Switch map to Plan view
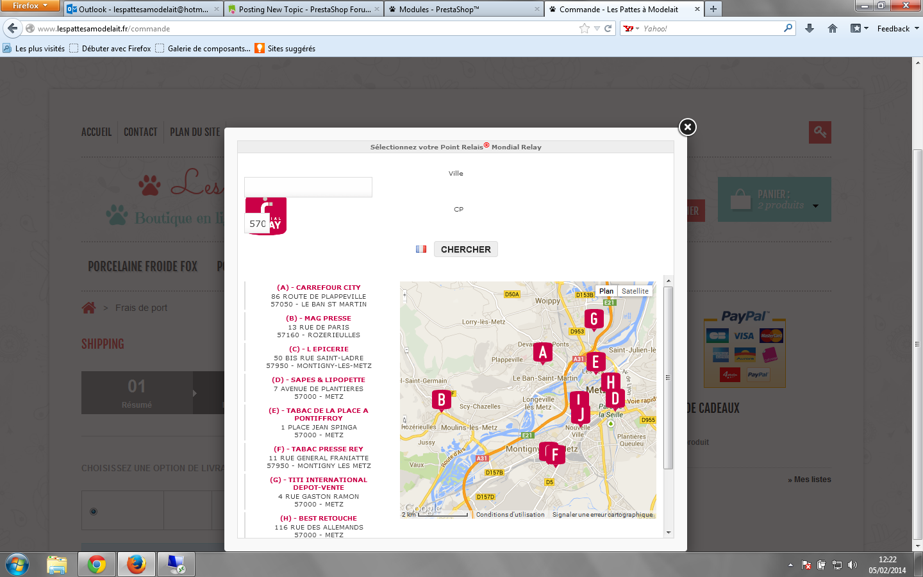The height and width of the screenshot is (577, 923). (606, 291)
